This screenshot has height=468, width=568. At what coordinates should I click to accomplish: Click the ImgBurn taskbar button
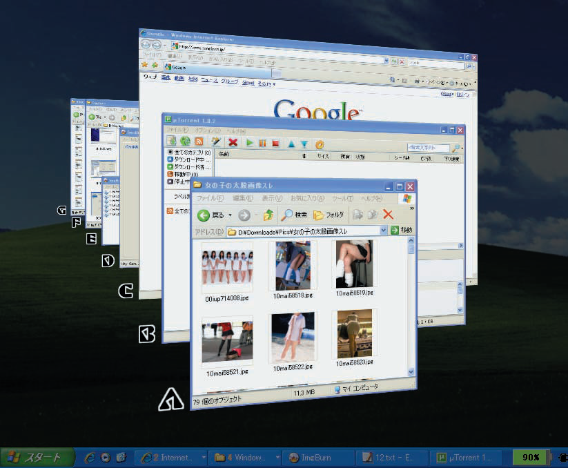point(317,458)
